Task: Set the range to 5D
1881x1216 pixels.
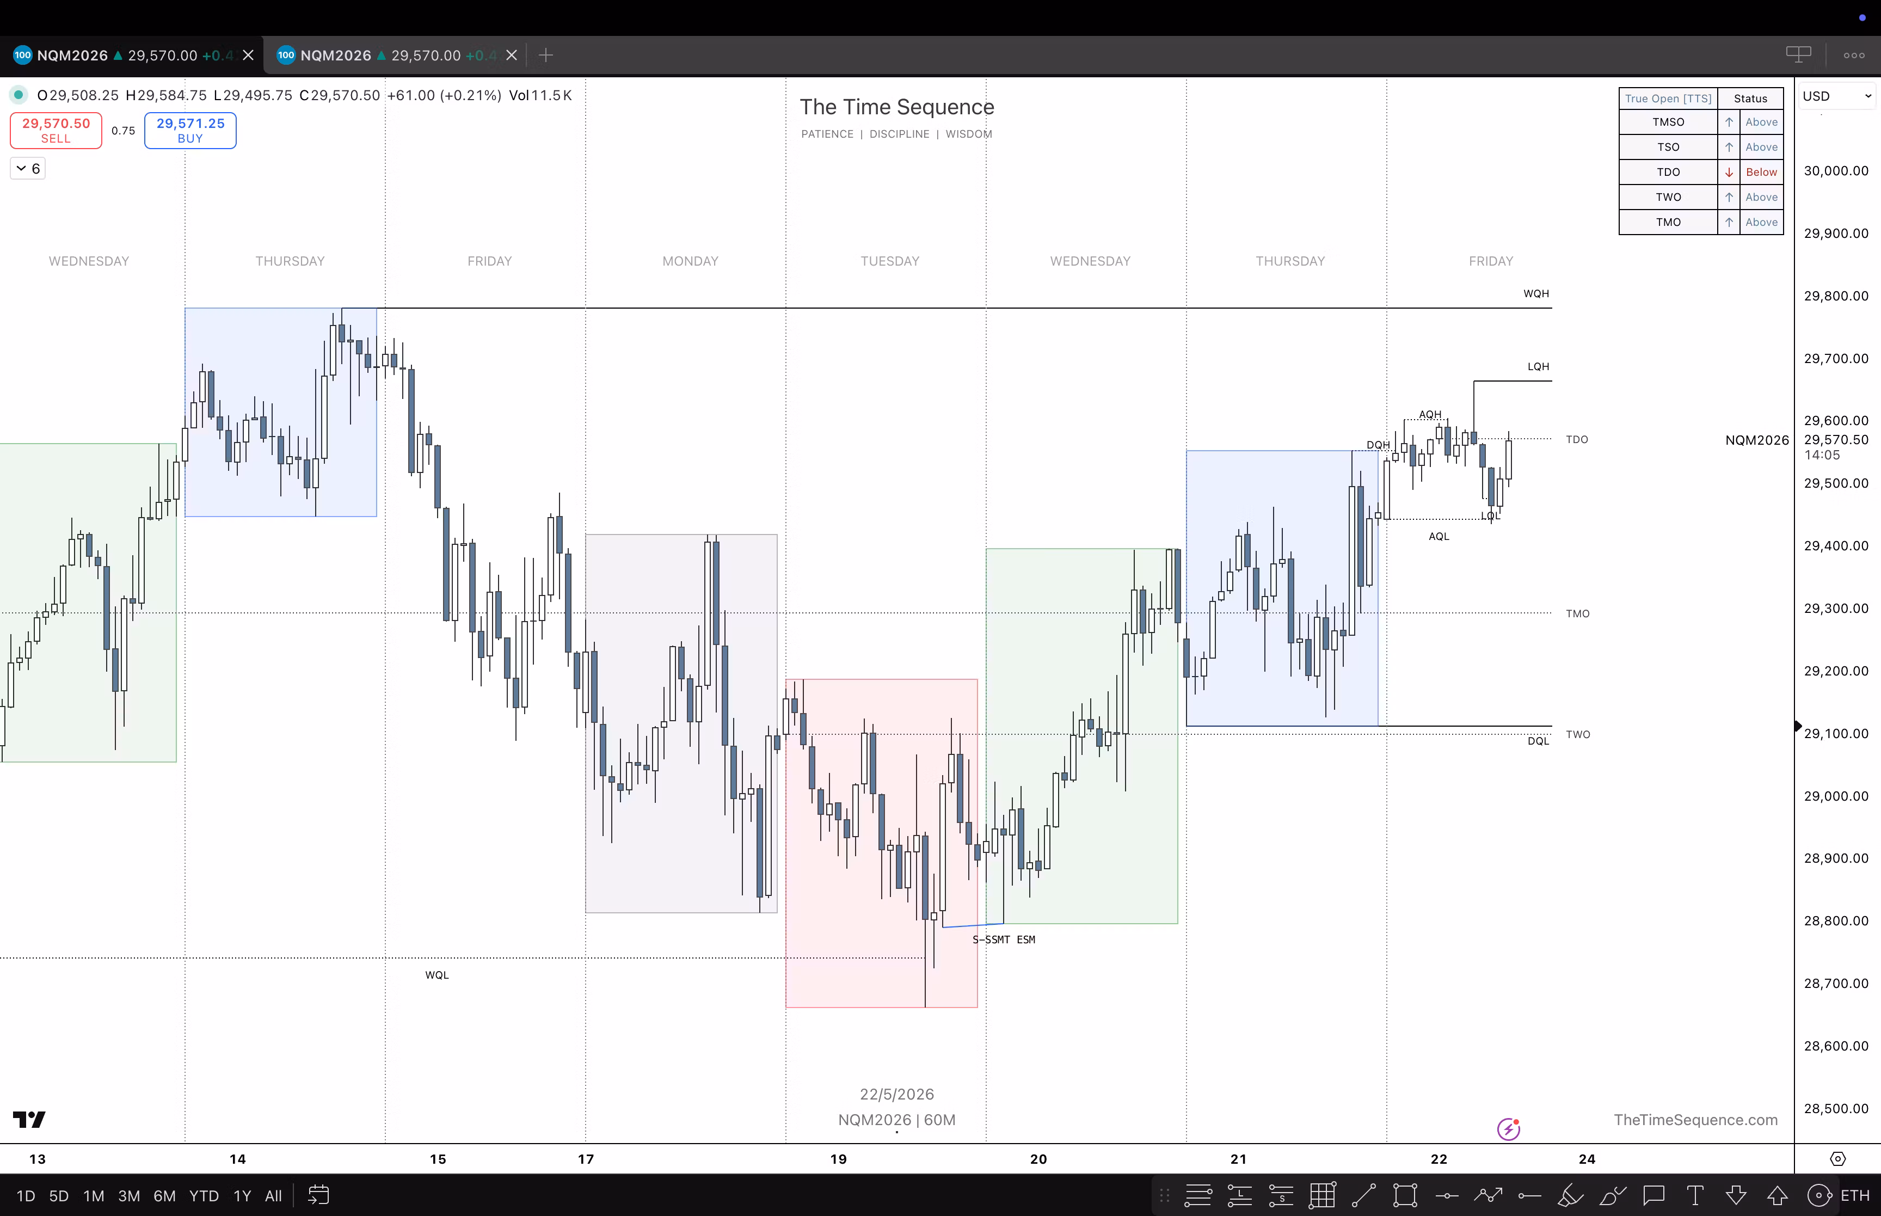Action: 58,1195
